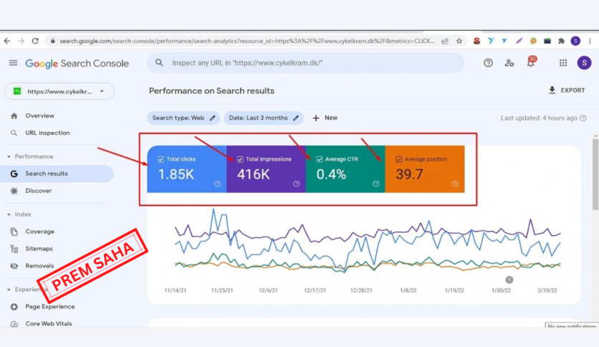Toggle the Total impressions checkbox
Image resolution: width=599 pixels, height=347 pixels.
coord(240,159)
